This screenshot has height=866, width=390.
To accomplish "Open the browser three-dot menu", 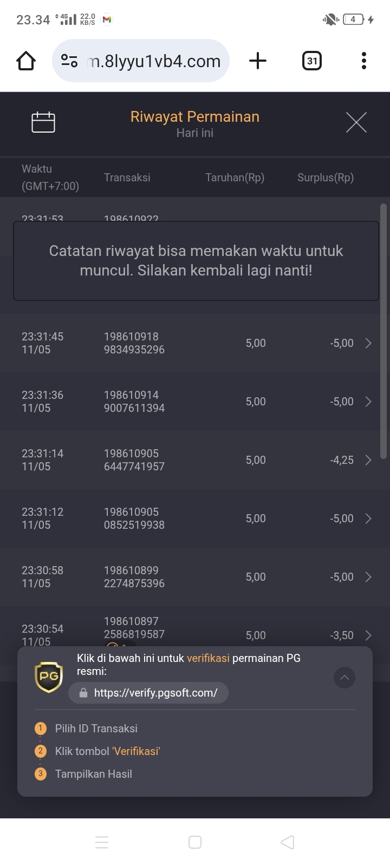I will 364,61.
